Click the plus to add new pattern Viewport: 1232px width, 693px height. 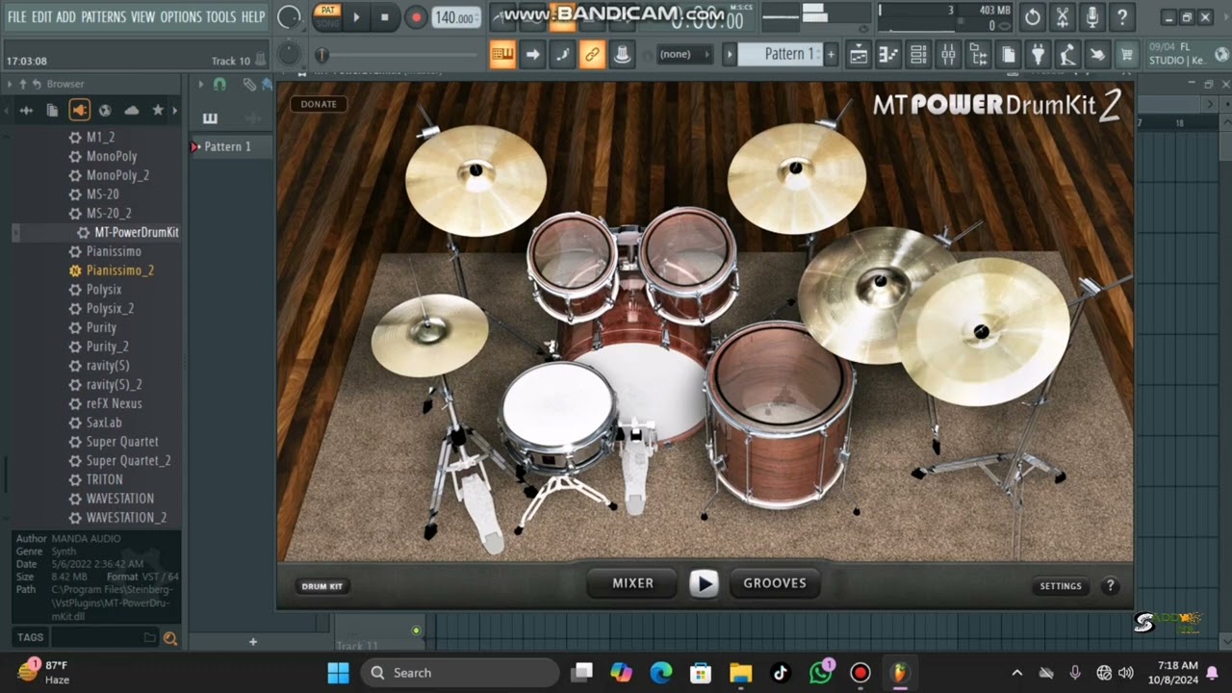(x=831, y=55)
